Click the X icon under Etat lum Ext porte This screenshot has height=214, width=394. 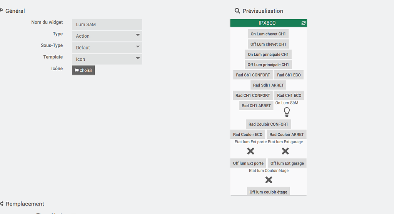pos(250,151)
